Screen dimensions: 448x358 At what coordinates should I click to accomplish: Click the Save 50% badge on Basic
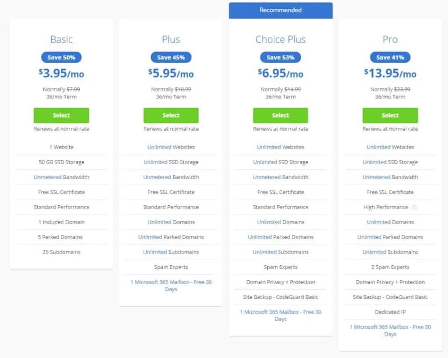coord(61,57)
